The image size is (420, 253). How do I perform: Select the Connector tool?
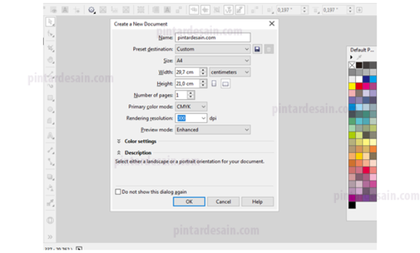[51, 162]
